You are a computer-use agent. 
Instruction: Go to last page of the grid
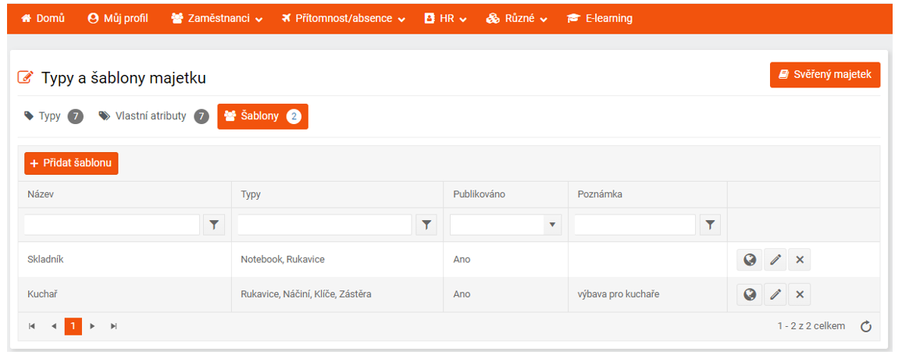(114, 326)
